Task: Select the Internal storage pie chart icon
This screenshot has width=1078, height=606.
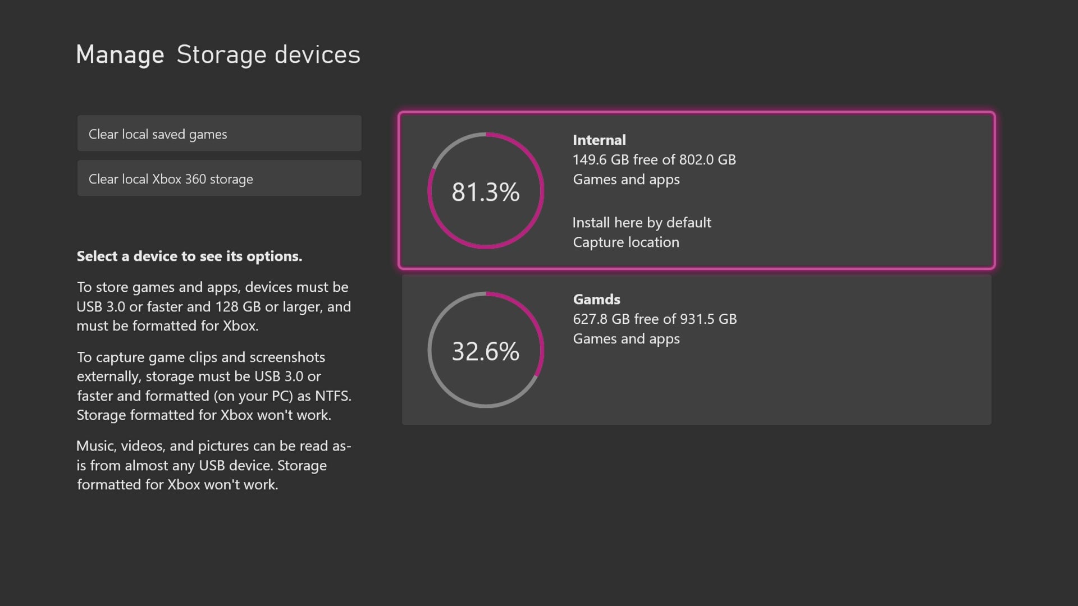Action: pos(486,191)
